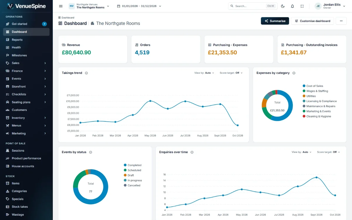Click the fullscreen icon in header

tap(302, 6)
